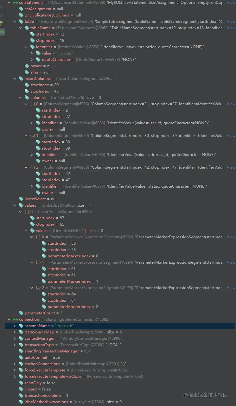Click the element icon of ParameterMarkerExpressionSegment@6993
Image resolution: width=236 pixels, height=406 pixels.
click(38, 237)
